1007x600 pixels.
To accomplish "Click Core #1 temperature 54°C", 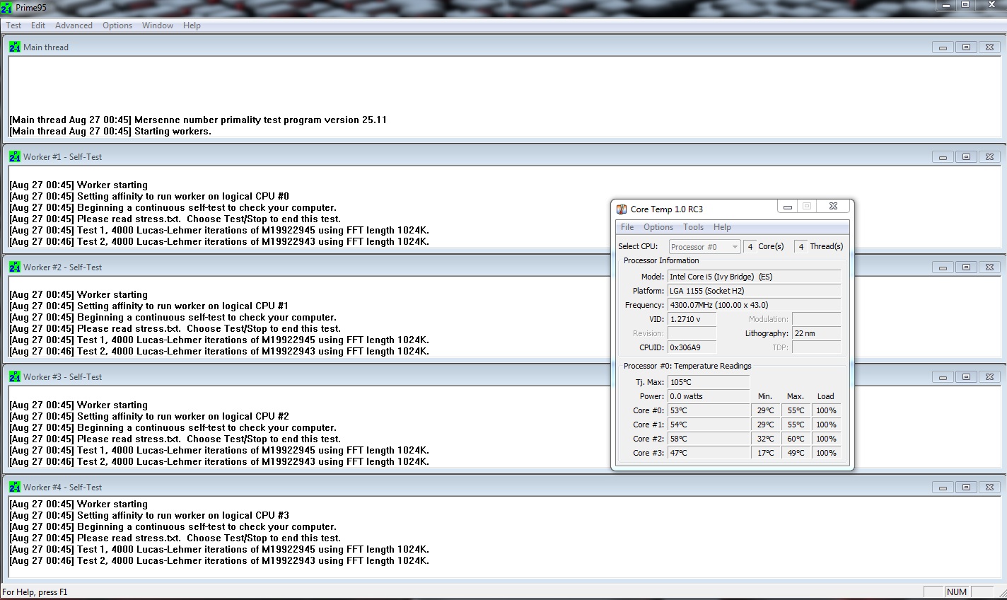I will (x=708, y=425).
